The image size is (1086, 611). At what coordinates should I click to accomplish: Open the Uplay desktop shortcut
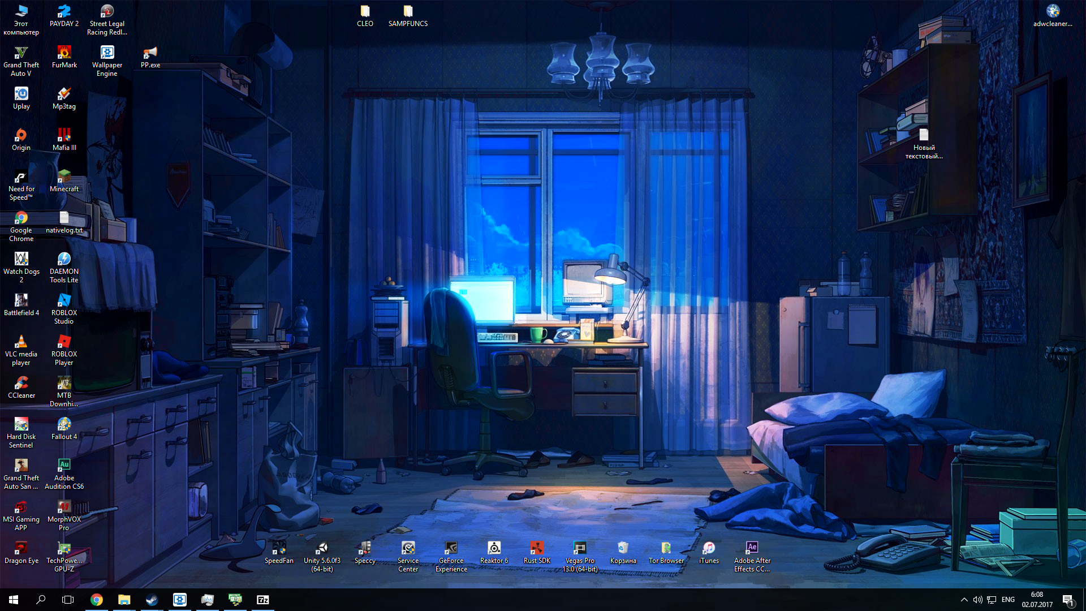point(21,98)
